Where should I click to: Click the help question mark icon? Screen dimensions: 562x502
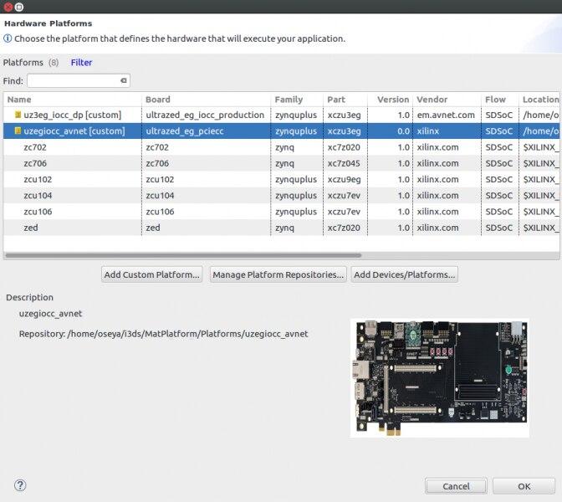click(21, 485)
